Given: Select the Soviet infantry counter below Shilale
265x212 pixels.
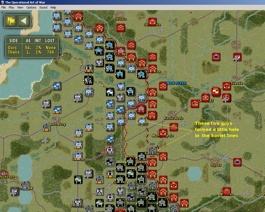Looking at the screenshot, I should pos(121,28).
